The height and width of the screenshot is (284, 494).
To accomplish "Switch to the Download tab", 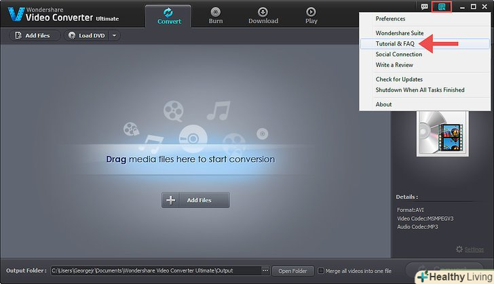I will [x=263, y=16].
